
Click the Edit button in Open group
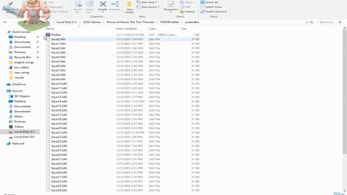coord(185,7)
